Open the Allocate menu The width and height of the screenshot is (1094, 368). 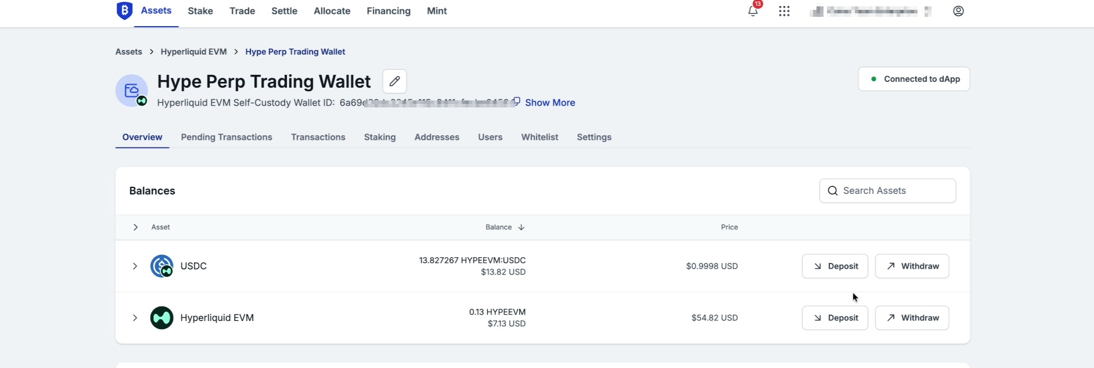(332, 11)
